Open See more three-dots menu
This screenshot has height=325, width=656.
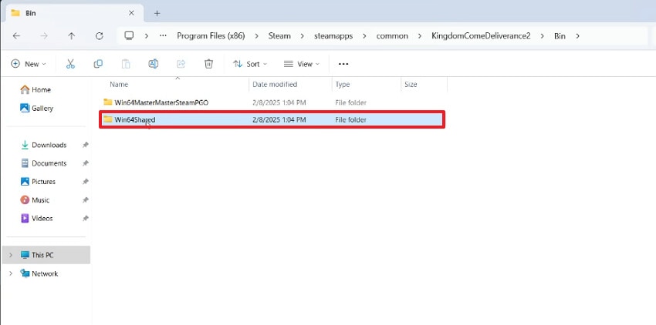343,64
